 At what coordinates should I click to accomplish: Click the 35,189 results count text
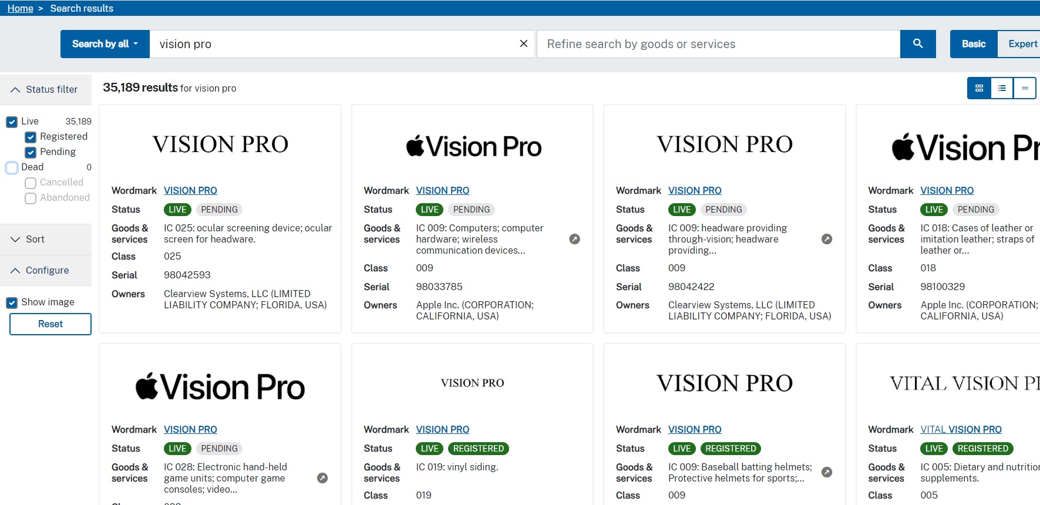point(140,87)
